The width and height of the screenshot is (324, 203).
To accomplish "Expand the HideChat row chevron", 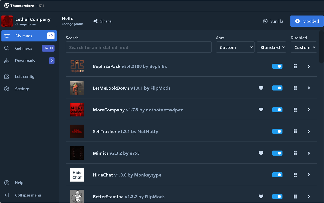I will [x=309, y=175].
